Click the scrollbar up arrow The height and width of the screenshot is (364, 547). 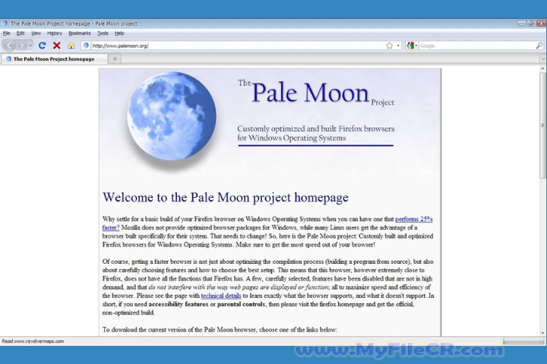pos(542,69)
